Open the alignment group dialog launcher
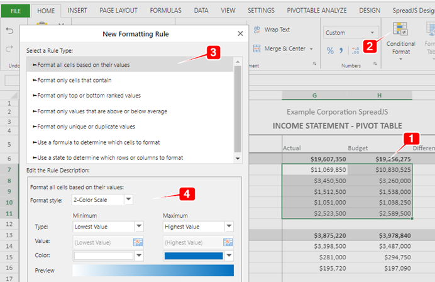Image resolution: width=435 pixels, height=282 pixels. coord(314,64)
